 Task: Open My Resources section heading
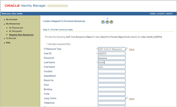[13, 24]
